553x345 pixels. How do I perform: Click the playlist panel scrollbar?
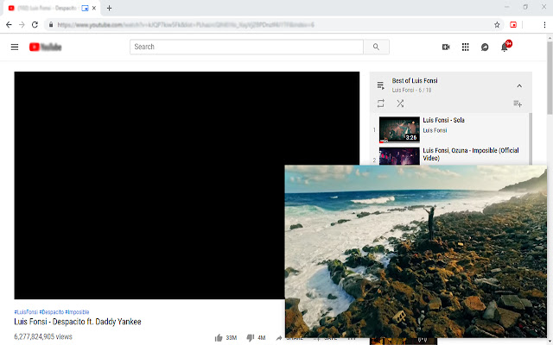pos(530,139)
